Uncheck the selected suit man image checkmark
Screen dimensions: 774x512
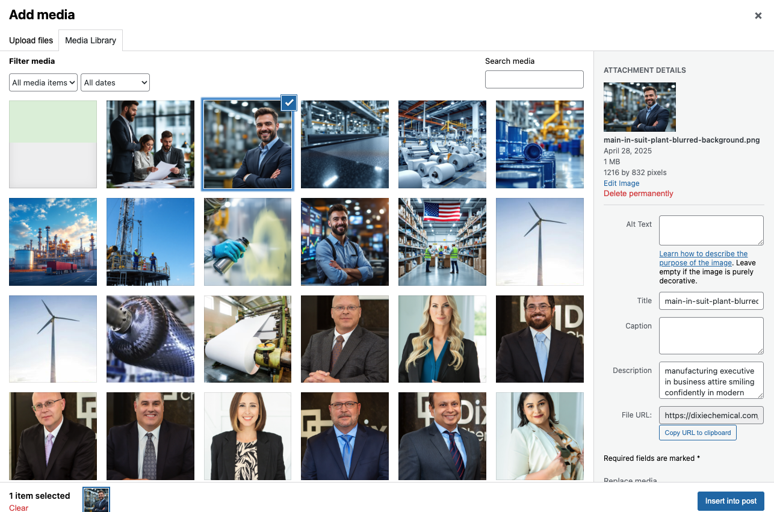pyautogui.click(x=289, y=103)
